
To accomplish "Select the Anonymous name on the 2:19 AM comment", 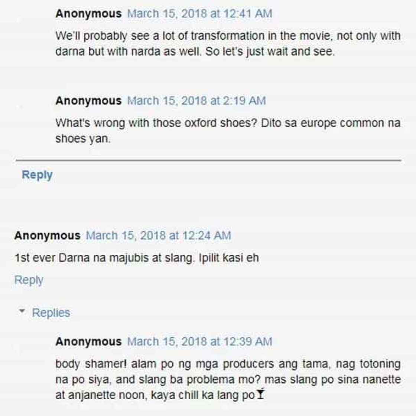I will tap(88, 101).
